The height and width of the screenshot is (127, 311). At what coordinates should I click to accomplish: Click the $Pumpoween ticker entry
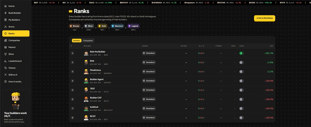[x=197, y=2]
